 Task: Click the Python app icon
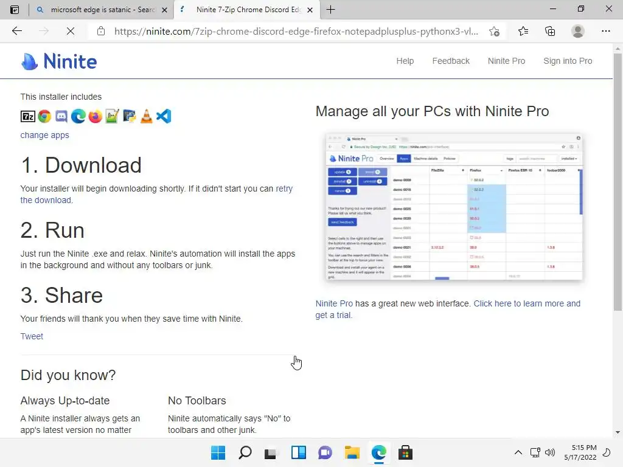tap(130, 116)
